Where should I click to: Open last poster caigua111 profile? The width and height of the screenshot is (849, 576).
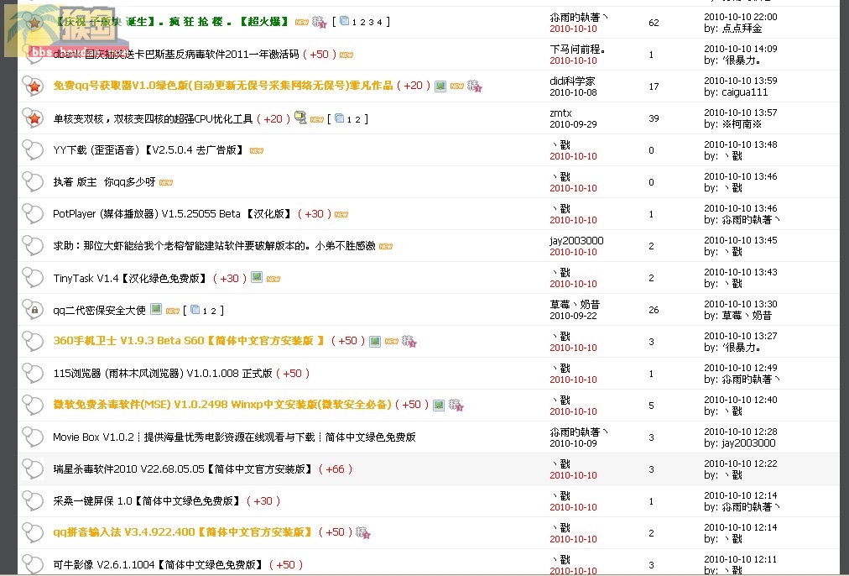[744, 92]
